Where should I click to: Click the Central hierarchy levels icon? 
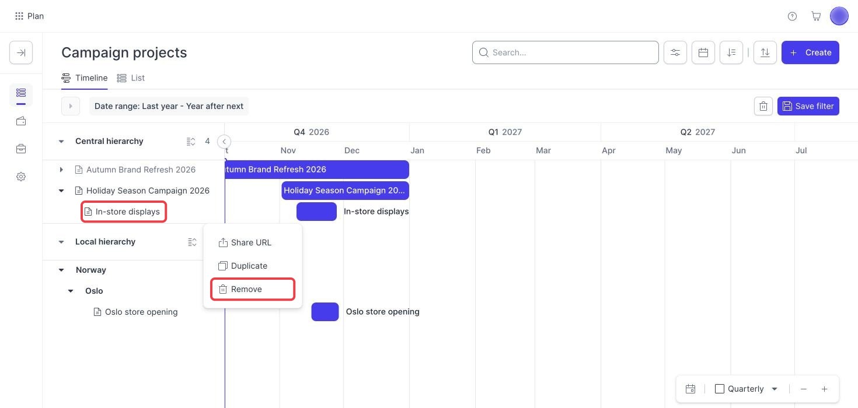pyautogui.click(x=191, y=142)
